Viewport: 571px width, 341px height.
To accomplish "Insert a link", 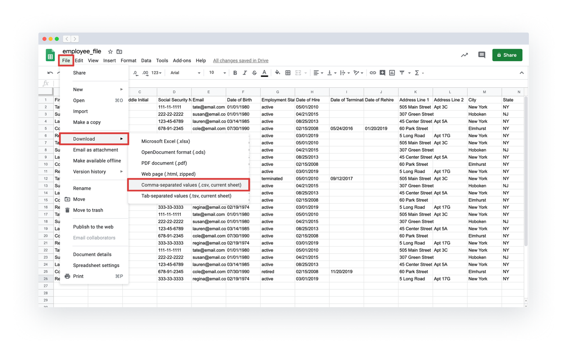I will point(373,73).
